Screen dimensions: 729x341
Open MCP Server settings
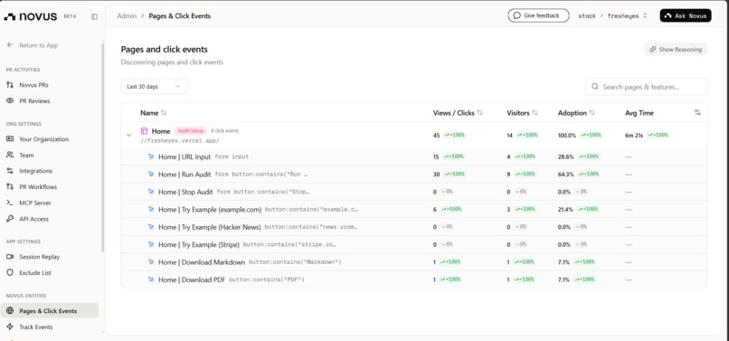pos(35,203)
